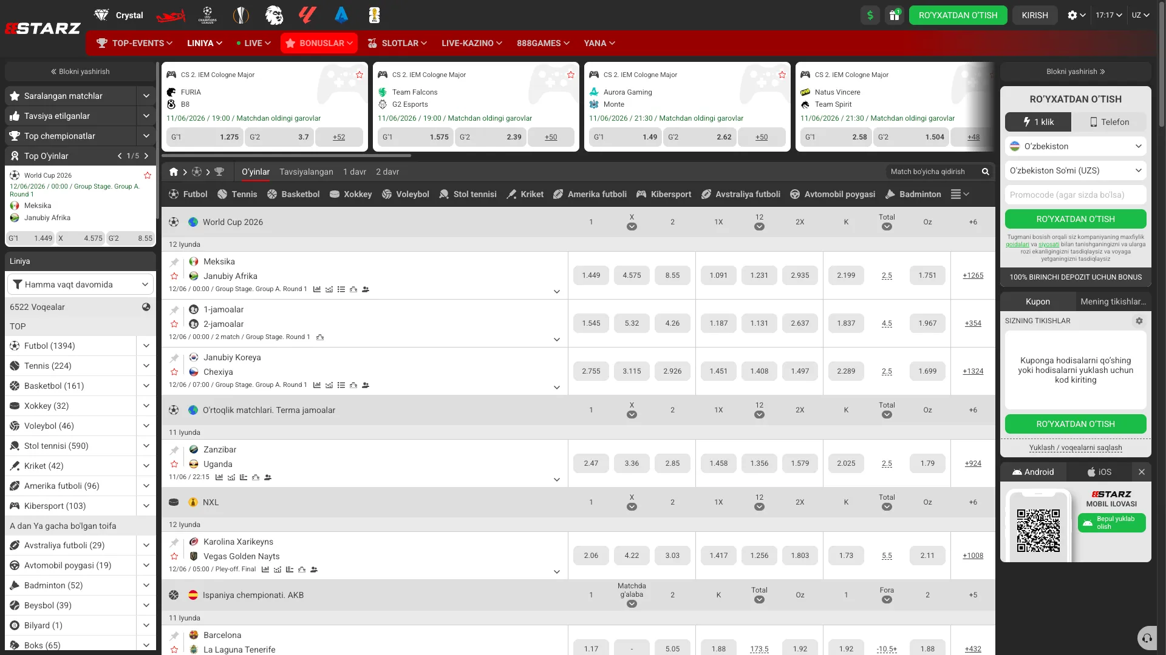Image resolution: width=1166 pixels, height=655 pixels.
Task: Open the Champions League icon shortcut
Action: (207, 15)
